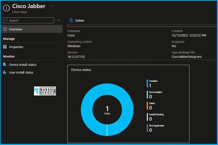Click the 1 TOTAL chart center

pos(107,110)
